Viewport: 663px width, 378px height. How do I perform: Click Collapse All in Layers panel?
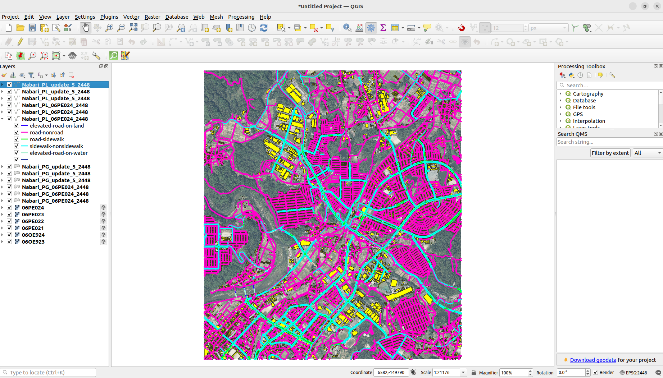[x=63, y=75]
